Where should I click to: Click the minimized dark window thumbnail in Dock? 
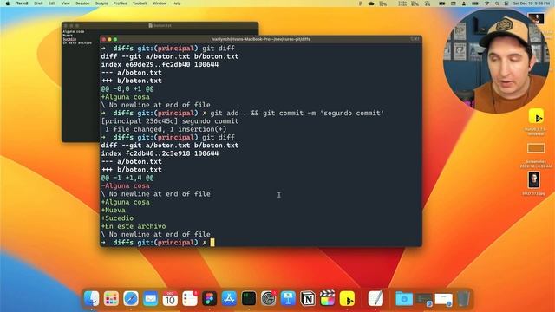tap(424, 299)
